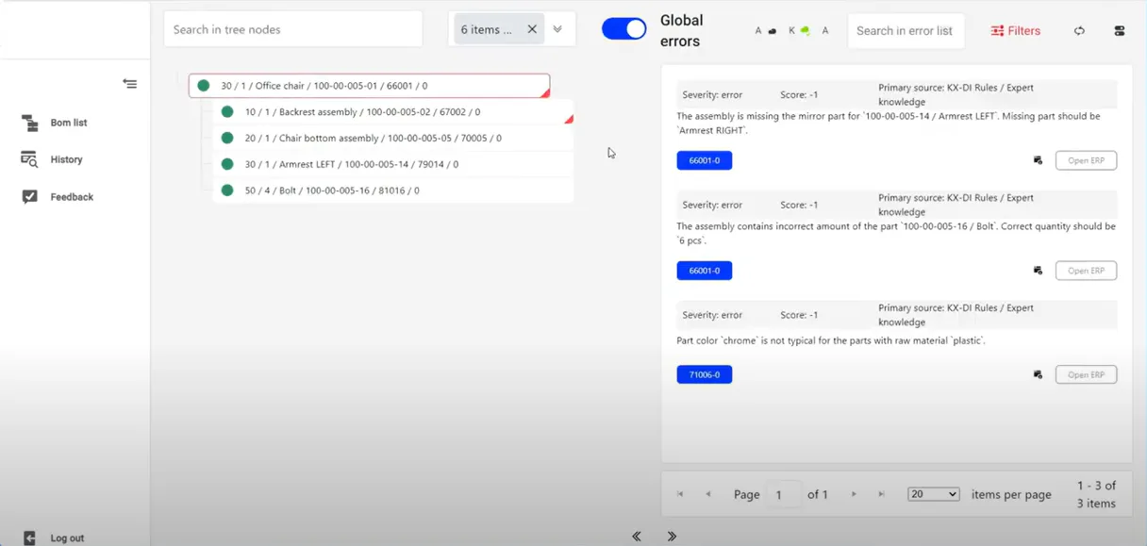Image resolution: width=1147 pixels, height=546 pixels.
Task: Clear the 6 items selection
Action: coord(532,29)
